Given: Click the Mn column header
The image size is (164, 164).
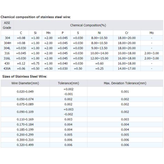Looking at the screenshot, I should [48, 33].
